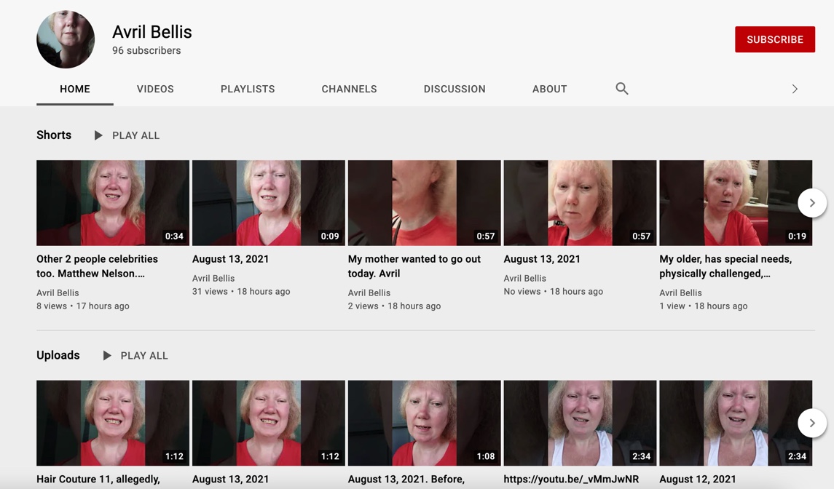
Task: Click the 0:34 Shorts video thumbnail
Action: (113, 203)
